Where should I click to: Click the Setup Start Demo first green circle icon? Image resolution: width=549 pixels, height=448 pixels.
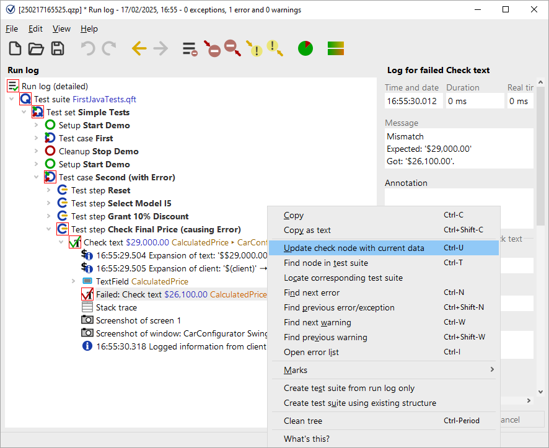click(50, 125)
